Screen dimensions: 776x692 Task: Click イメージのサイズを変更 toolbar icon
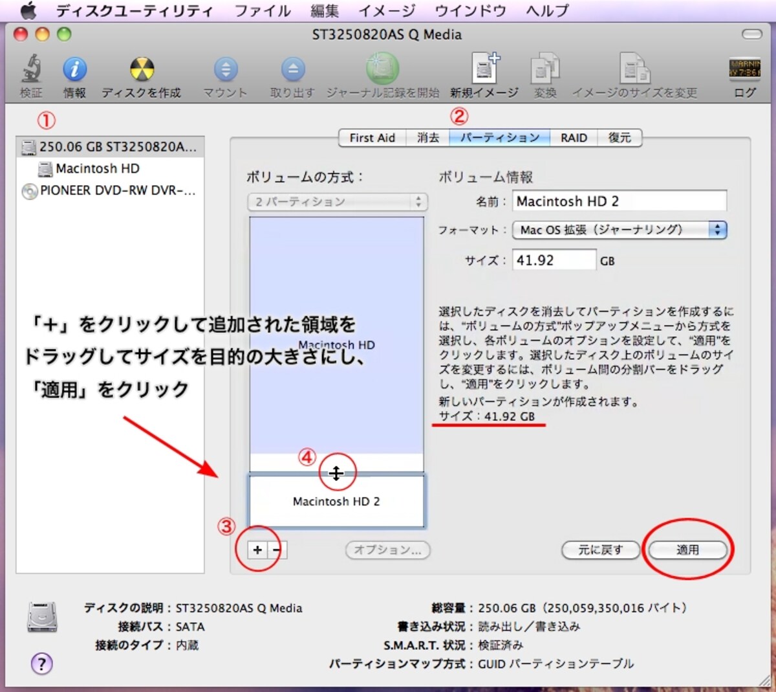634,69
